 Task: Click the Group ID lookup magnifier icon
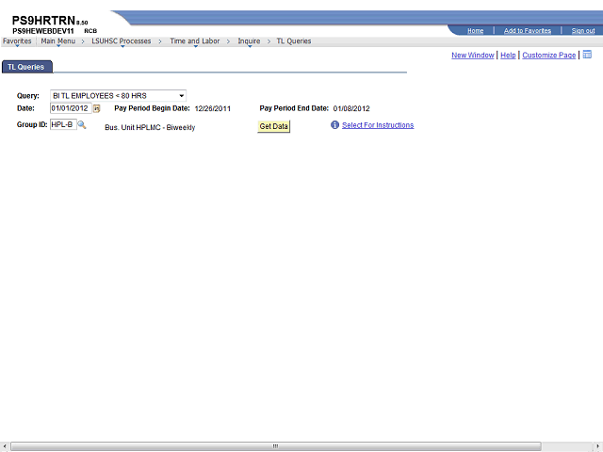coord(82,124)
